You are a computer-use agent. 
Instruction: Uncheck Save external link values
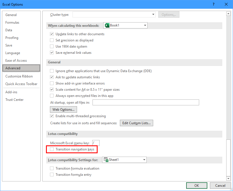52,52
